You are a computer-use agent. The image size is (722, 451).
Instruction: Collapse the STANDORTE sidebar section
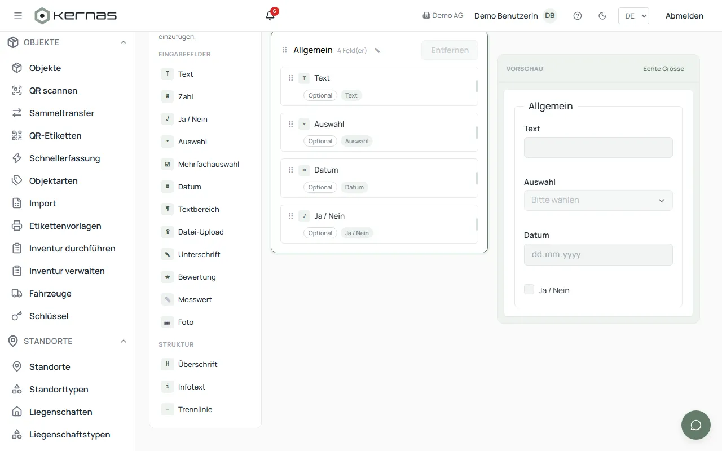[x=68, y=341]
